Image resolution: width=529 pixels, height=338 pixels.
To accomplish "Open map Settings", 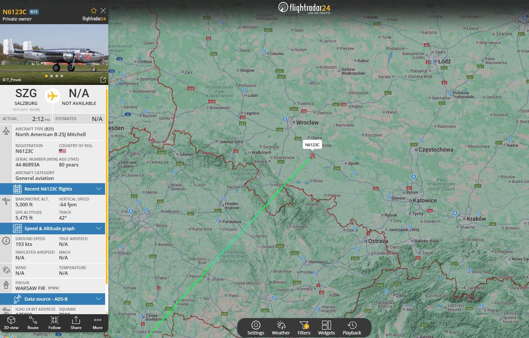I will [x=256, y=328].
